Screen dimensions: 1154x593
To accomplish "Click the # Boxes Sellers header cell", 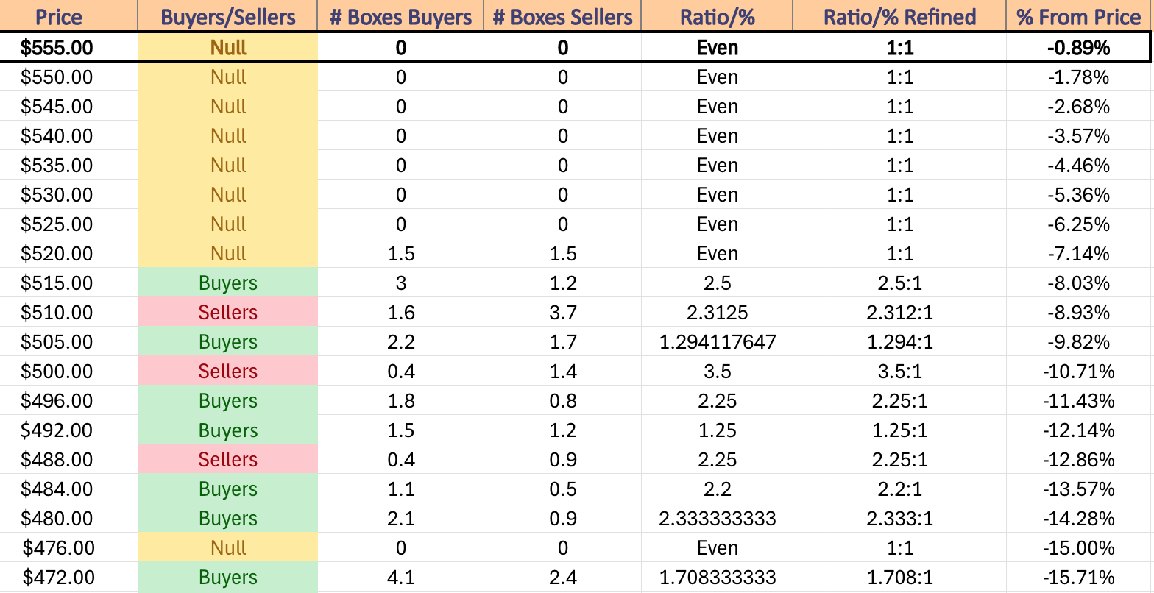I will point(562,17).
